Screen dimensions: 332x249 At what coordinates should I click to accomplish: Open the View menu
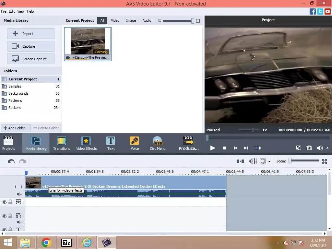point(21,11)
